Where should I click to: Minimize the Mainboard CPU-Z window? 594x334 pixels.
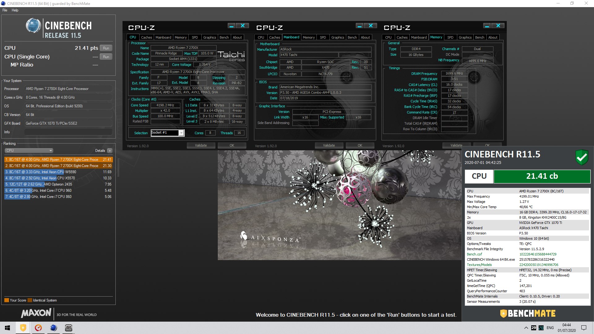pos(359,26)
